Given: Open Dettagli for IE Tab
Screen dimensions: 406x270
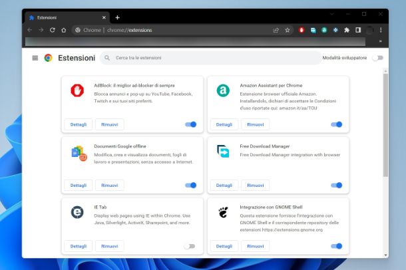Looking at the screenshot, I should click(79, 246).
